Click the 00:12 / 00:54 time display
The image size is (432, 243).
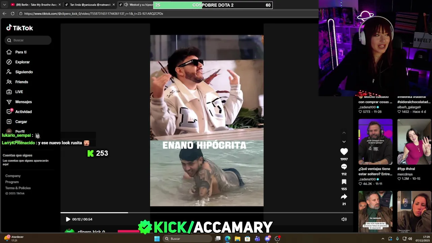(x=82, y=219)
